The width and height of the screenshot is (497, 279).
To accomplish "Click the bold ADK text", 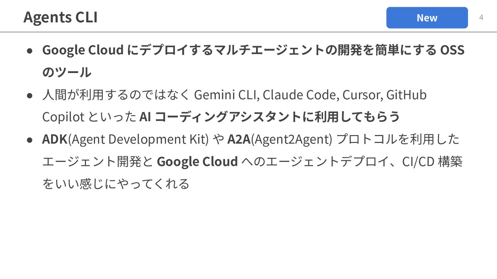I will coord(55,139).
